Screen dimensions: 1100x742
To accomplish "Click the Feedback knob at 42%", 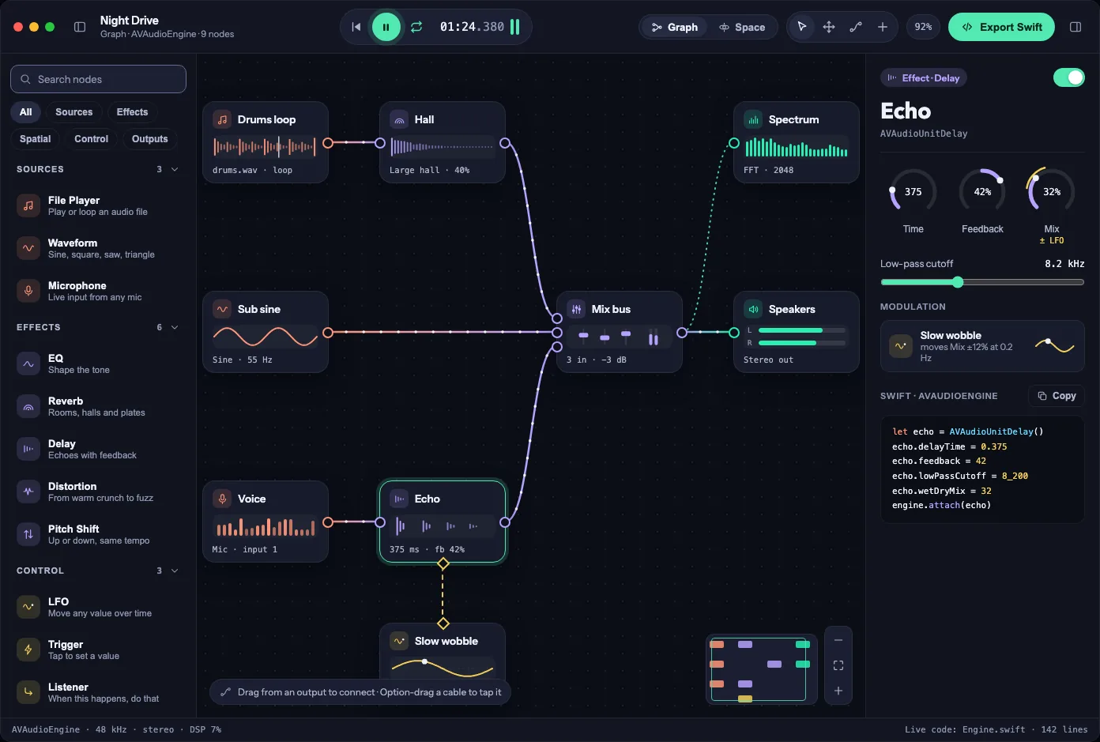I will 982,191.
